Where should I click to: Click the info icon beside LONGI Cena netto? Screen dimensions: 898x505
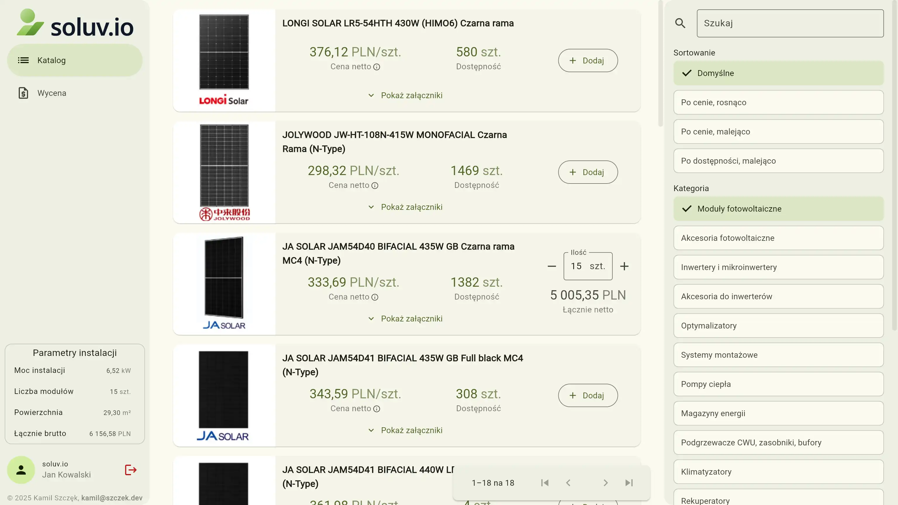coord(377,67)
